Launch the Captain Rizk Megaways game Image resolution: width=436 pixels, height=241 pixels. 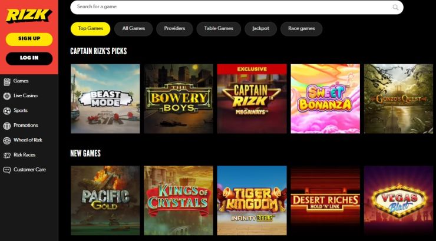pyautogui.click(x=252, y=98)
